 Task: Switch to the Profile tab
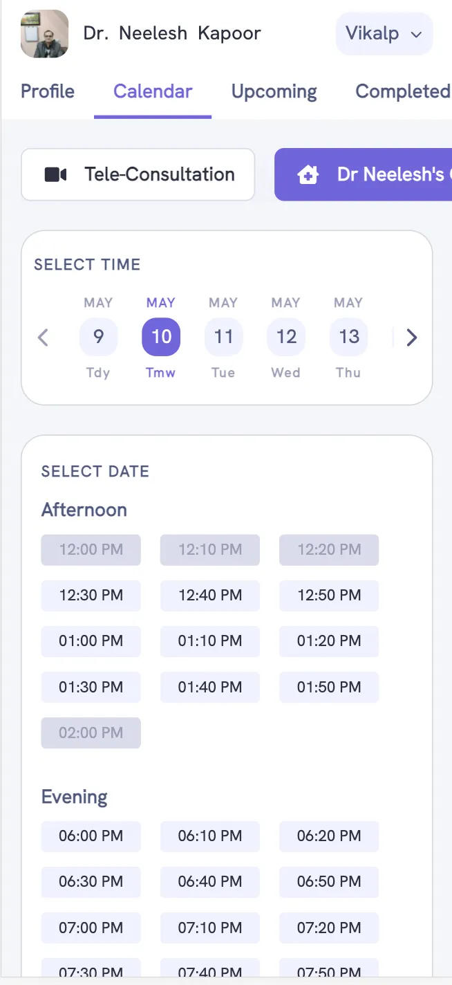pos(48,91)
